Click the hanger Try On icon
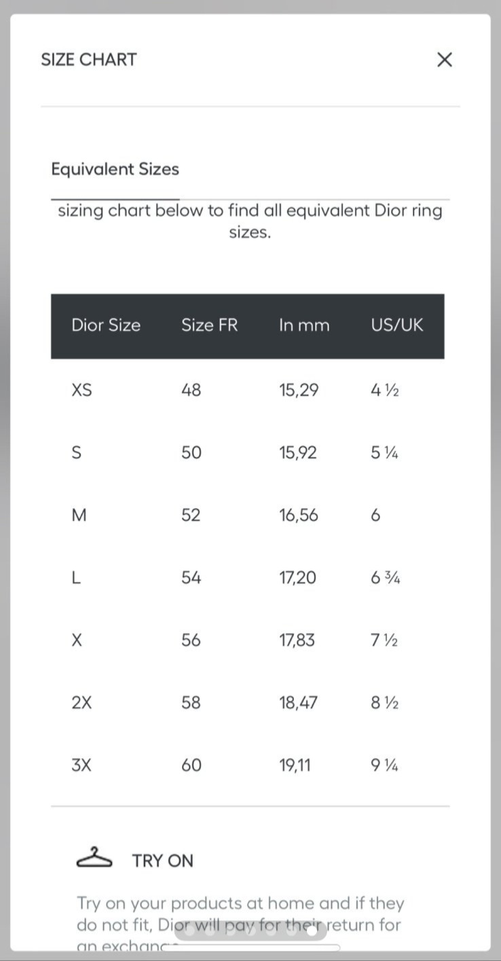The image size is (501, 961). pos(94,858)
